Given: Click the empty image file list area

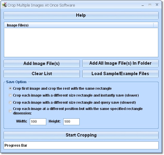Looking at the screenshot, I should (x=81, y=42).
